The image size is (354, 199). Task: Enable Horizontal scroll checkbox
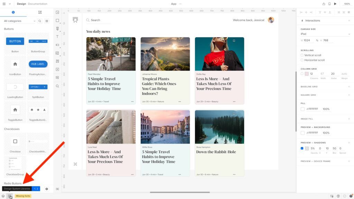coord(302,60)
